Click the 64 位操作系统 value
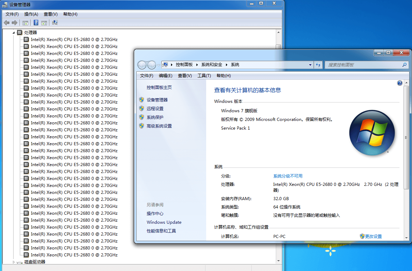The width and height of the screenshot is (412, 271). click(287, 207)
